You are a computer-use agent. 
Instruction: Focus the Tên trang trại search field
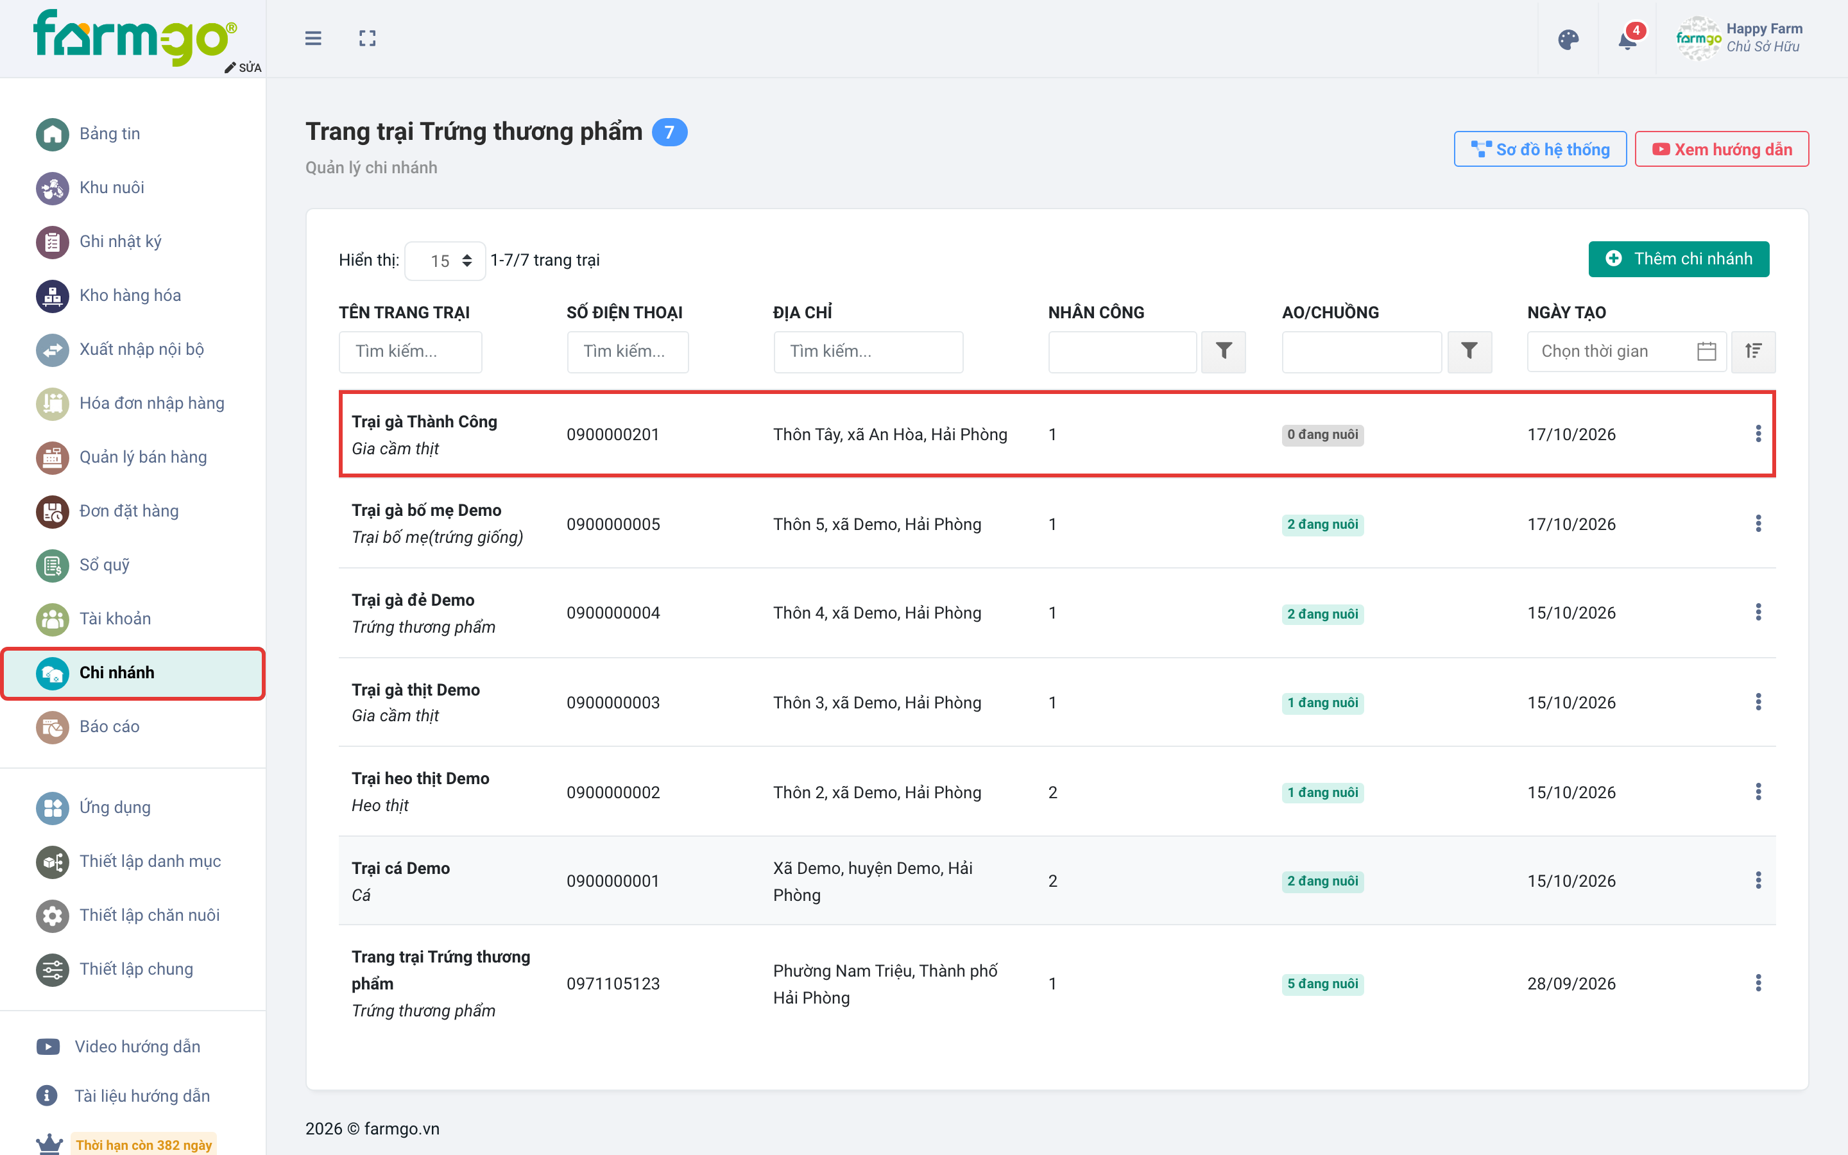pyautogui.click(x=410, y=352)
